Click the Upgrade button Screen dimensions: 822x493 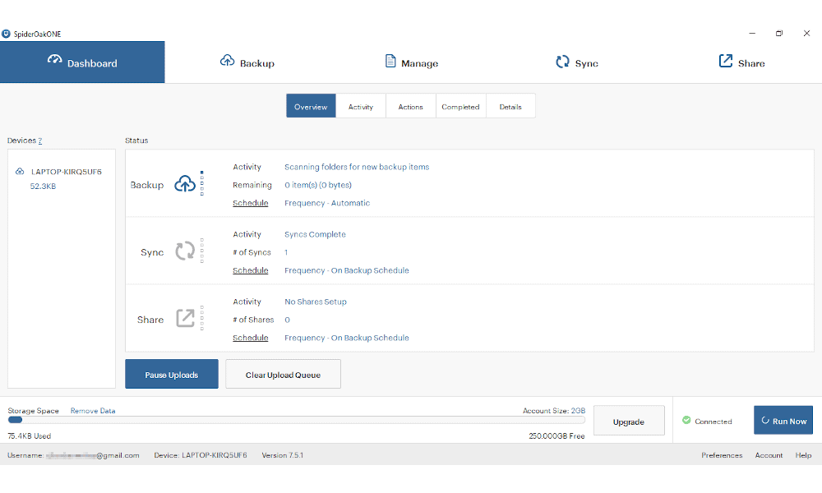(629, 421)
